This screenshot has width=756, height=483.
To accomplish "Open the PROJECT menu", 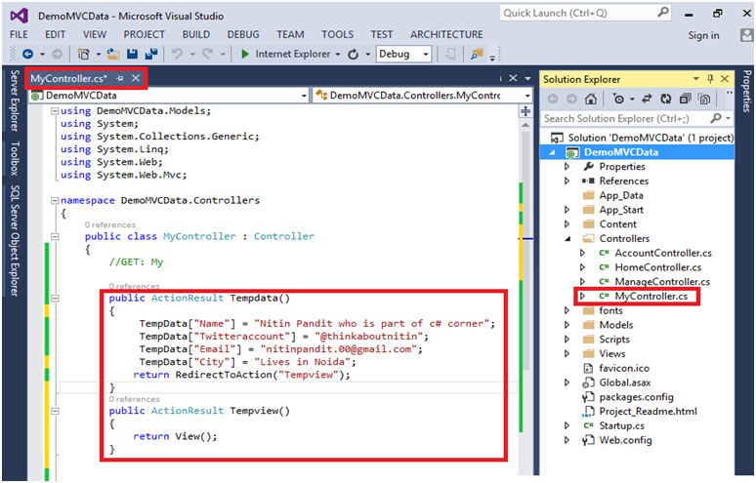I will [x=145, y=35].
